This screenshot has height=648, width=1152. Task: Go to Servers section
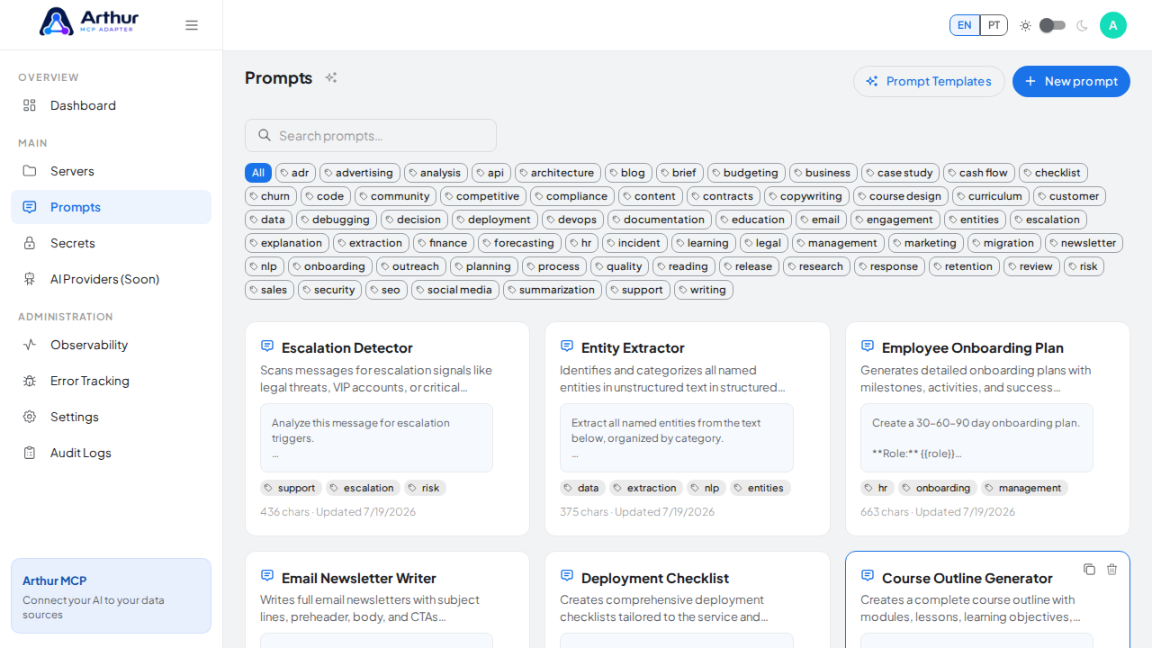[112, 171]
